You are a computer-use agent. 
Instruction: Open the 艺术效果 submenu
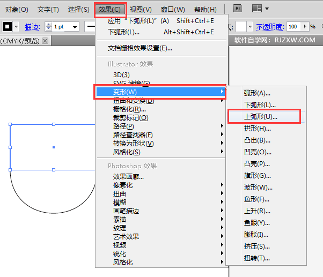(161, 237)
